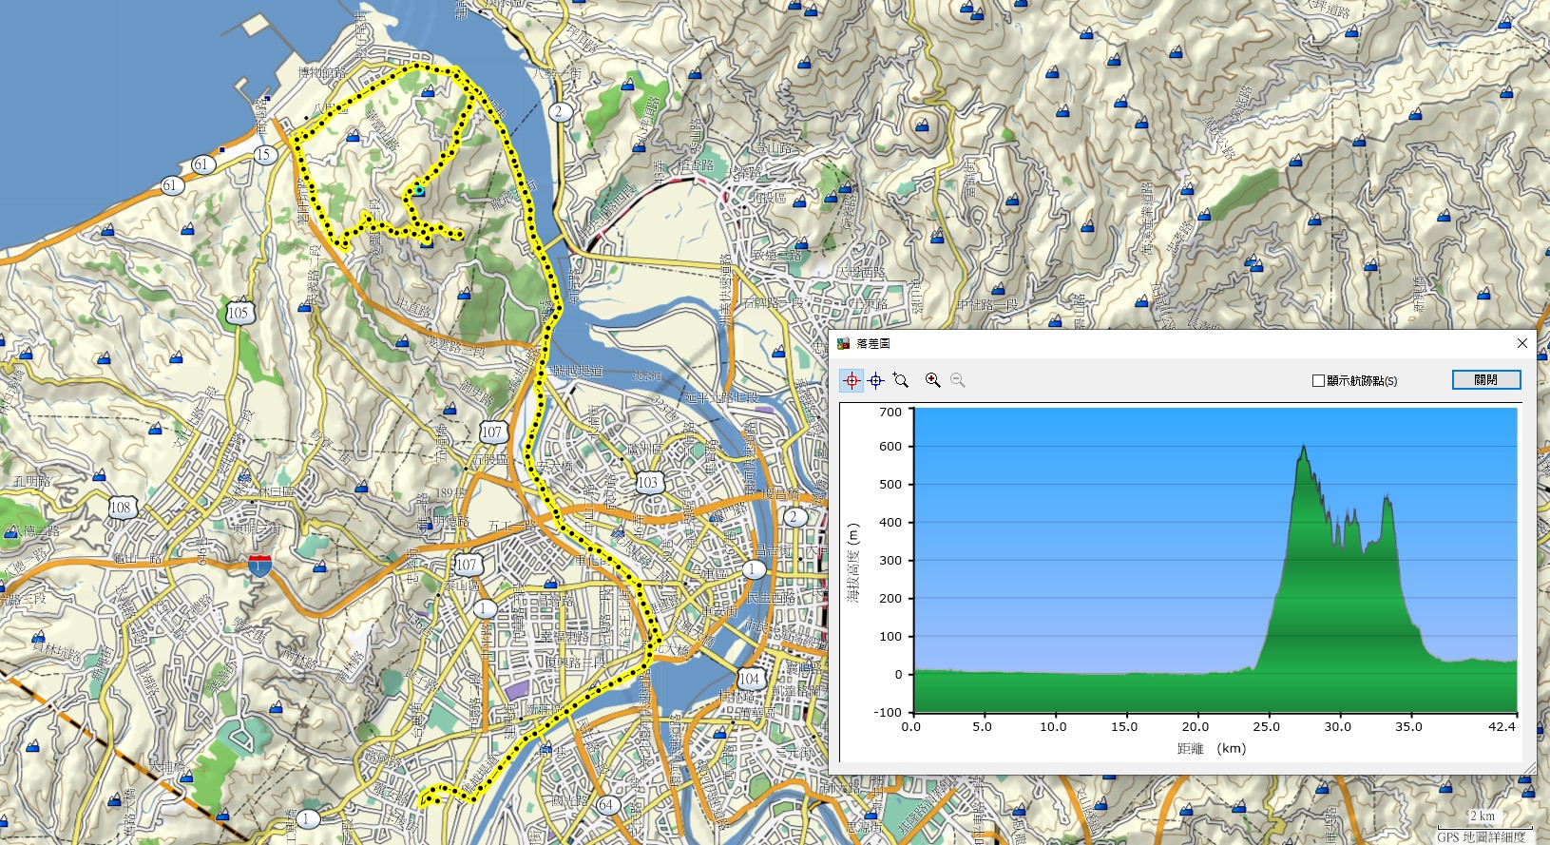Click the route 104 highway shield

pos(750,678)
